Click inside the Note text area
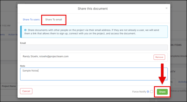This screenshot has height=102, width=187. (94, 74)
